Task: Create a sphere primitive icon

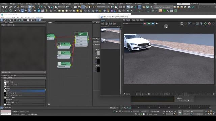Action: [67, 11]
